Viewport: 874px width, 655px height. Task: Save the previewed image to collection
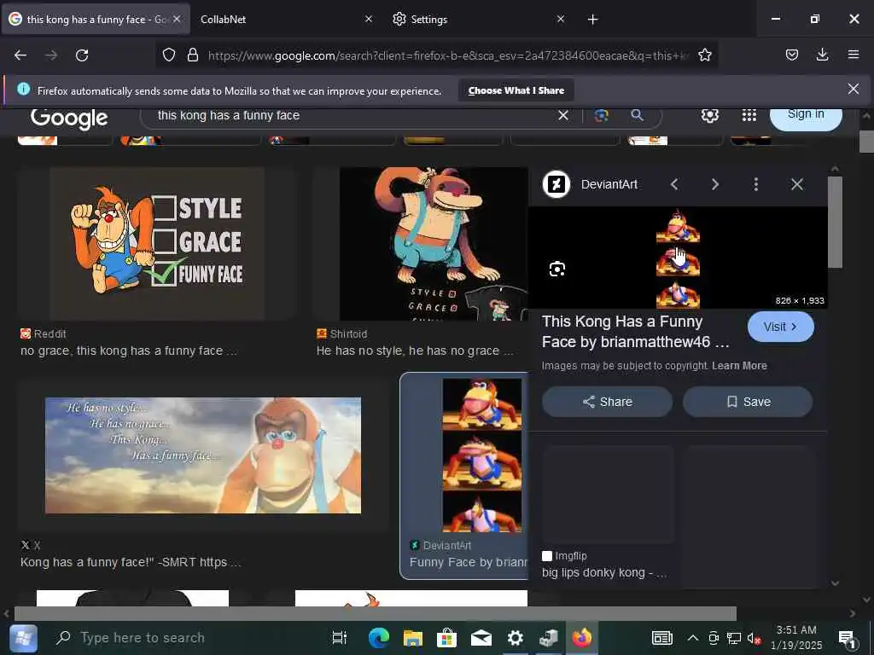(x=748, y=402)
